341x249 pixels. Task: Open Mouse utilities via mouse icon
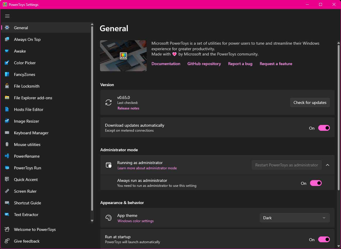point(7,144)
